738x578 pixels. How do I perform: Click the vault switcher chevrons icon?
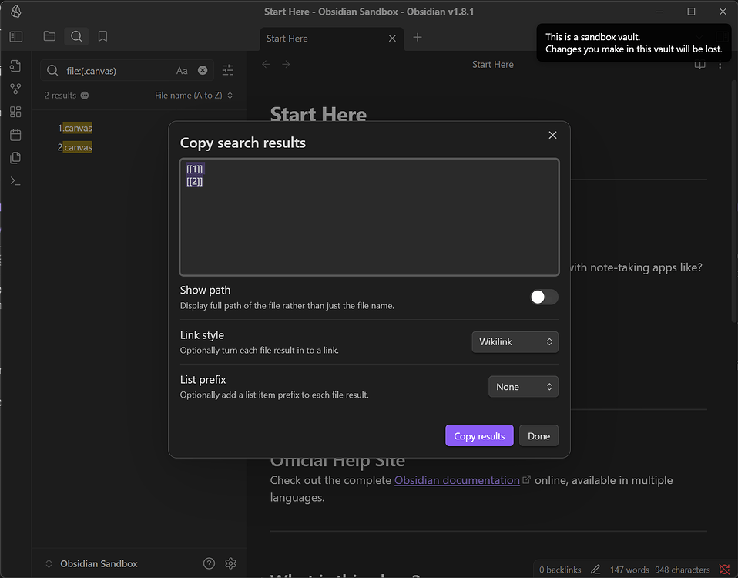click(49, 563)
